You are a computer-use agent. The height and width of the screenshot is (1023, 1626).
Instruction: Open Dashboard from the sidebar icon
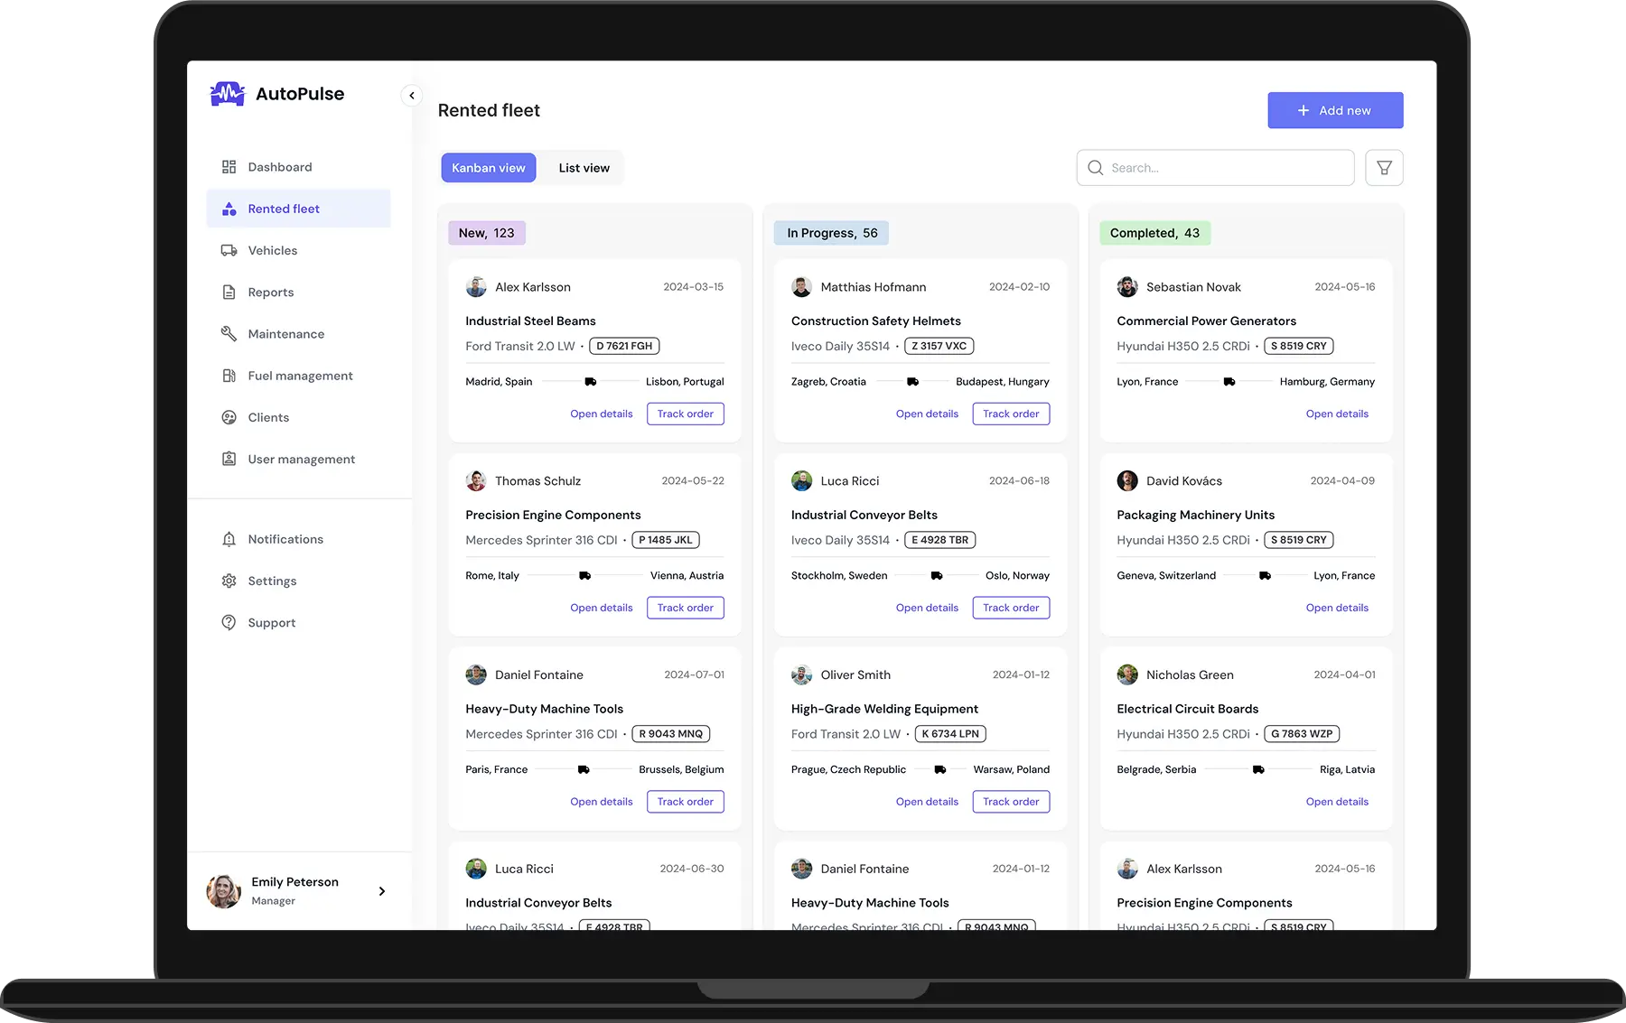[229, 167]
